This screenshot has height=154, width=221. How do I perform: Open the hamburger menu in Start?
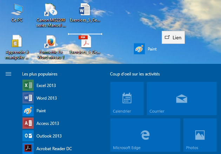click(x=8, y=74)
